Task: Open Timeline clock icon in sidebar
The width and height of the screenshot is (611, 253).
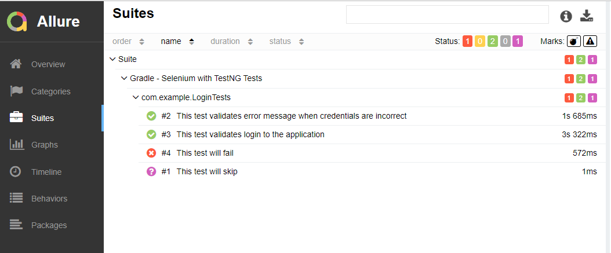Action: [16, 172]
